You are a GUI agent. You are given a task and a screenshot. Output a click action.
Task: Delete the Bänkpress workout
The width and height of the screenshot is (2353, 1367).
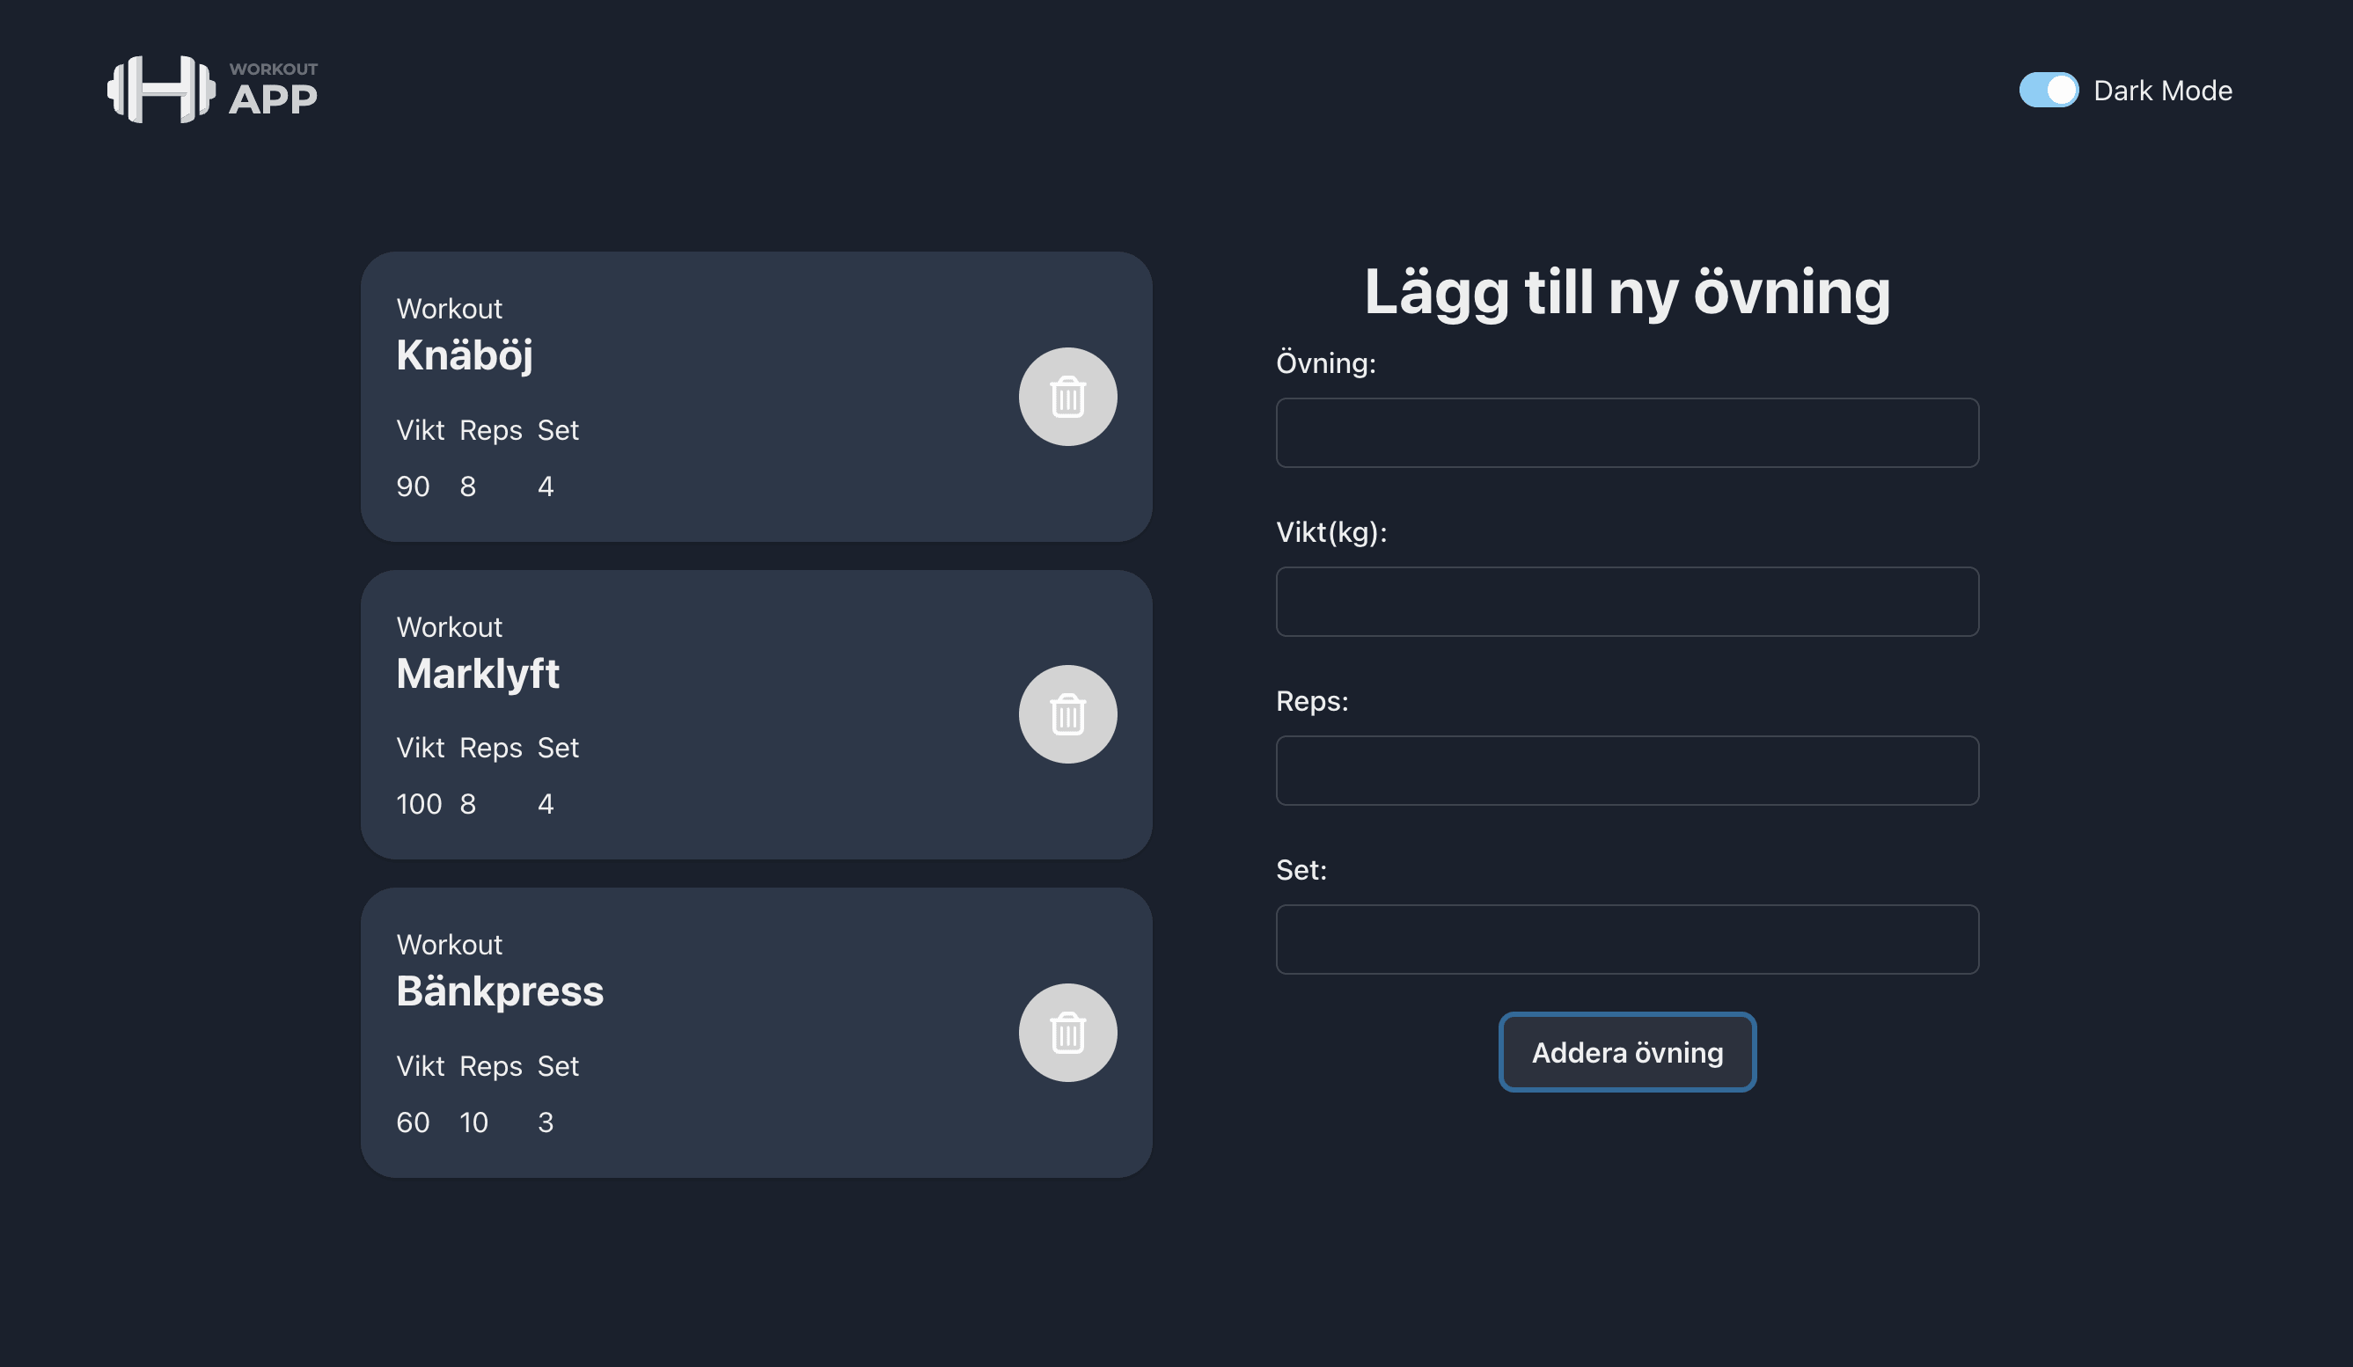[1067, 1033]
